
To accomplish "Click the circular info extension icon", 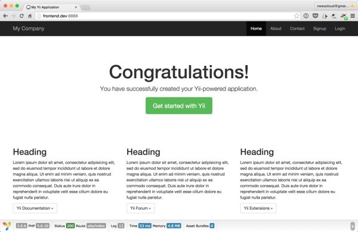I will [x=306, y=16].
